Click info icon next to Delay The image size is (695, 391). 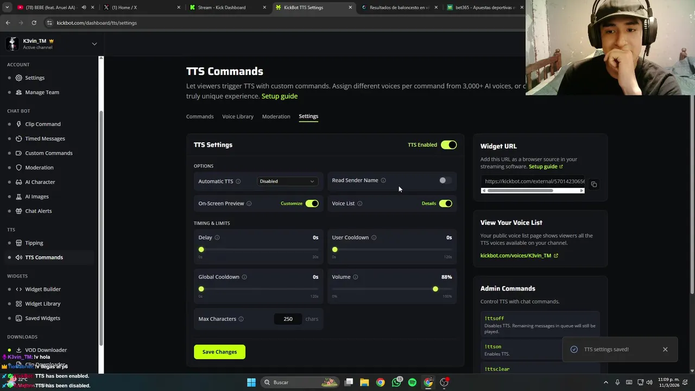click(x=217, y=237)
